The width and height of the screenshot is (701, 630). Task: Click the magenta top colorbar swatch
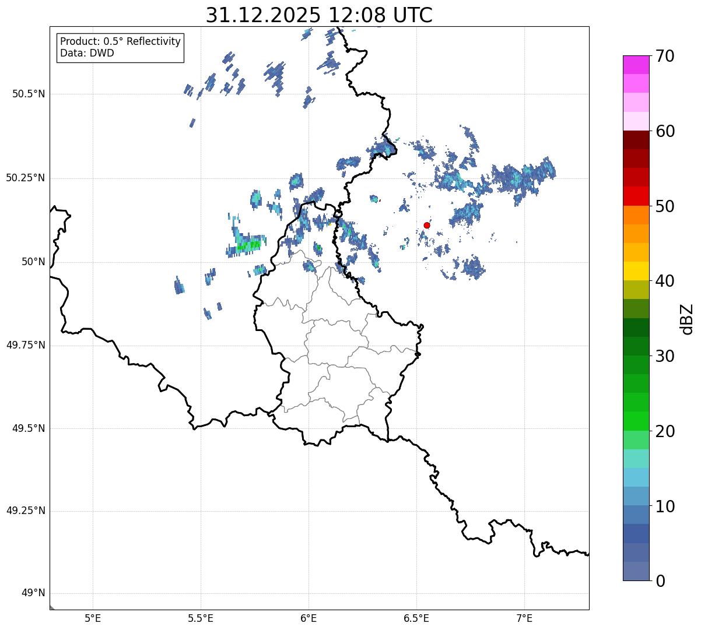click(636, 65)
